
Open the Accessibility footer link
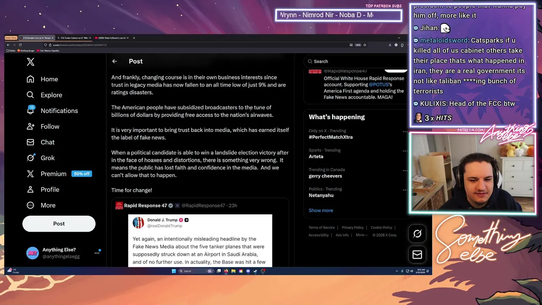click(x=319, y=235)
